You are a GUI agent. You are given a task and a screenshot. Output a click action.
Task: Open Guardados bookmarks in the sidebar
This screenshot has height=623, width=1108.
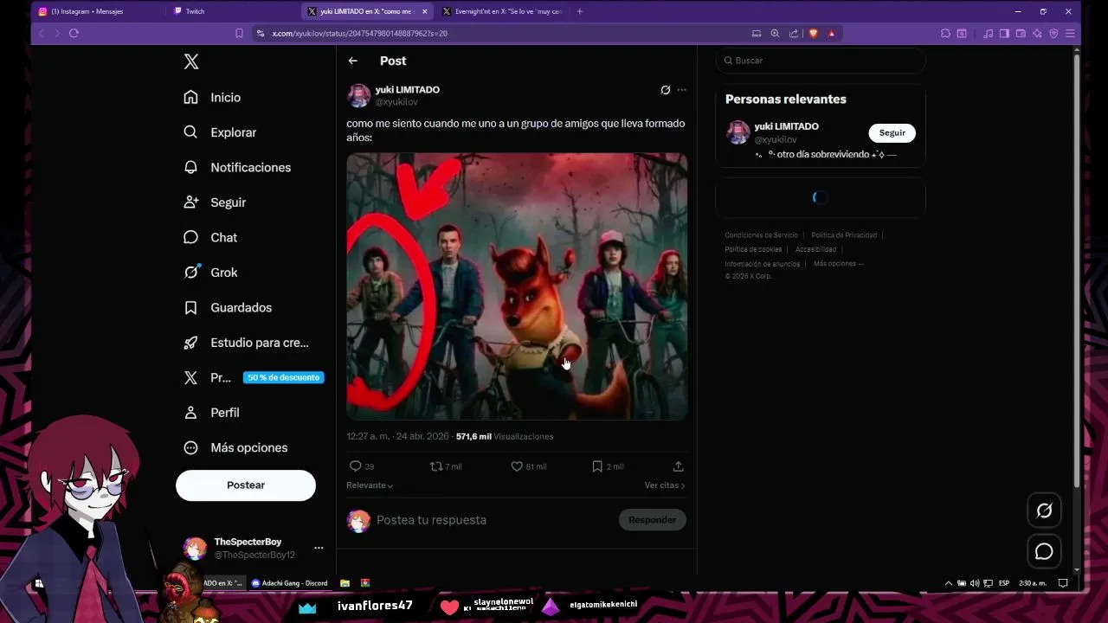point(229,307)
